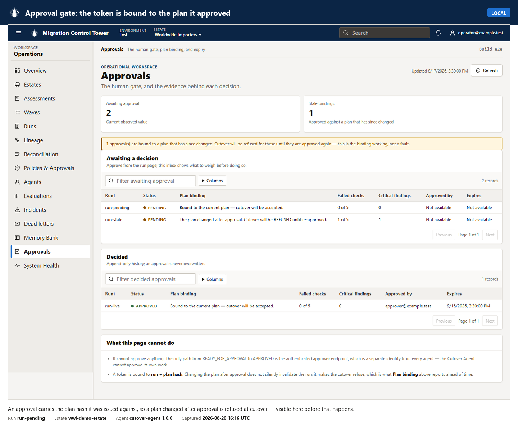Sort awaiting table by Run column
Screen dimensions: 518x445
110,196
